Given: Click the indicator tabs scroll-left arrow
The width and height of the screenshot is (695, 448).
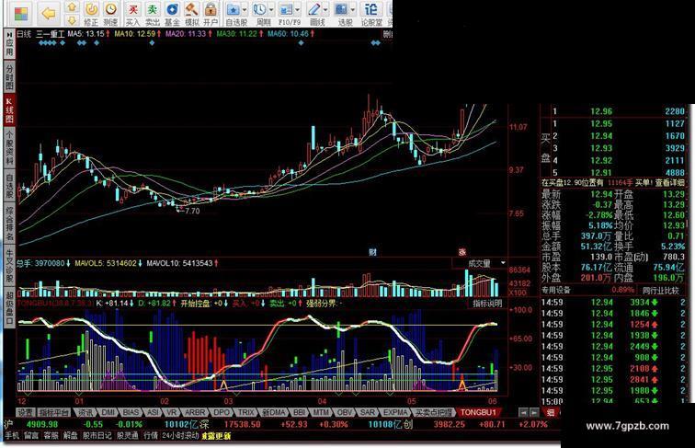Looking at the screenshot, I should 522,412.
